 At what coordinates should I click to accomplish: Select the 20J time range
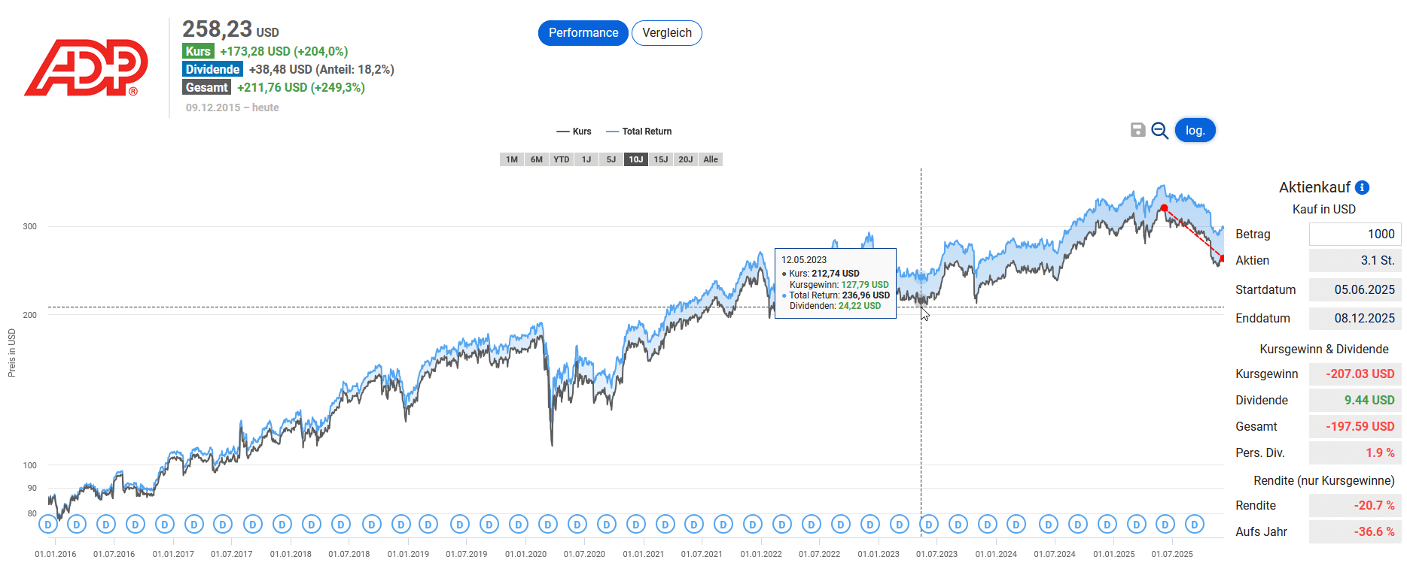pyautogui.click(x=686, y=159)
